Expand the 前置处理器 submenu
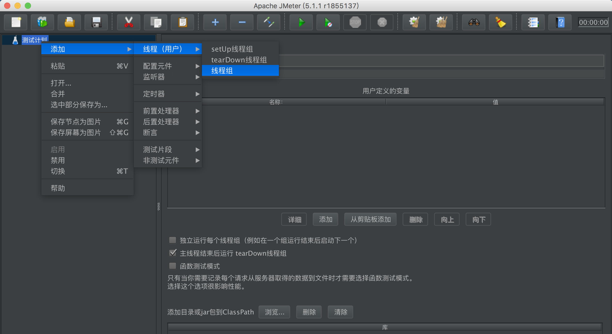 coord(168,111)
